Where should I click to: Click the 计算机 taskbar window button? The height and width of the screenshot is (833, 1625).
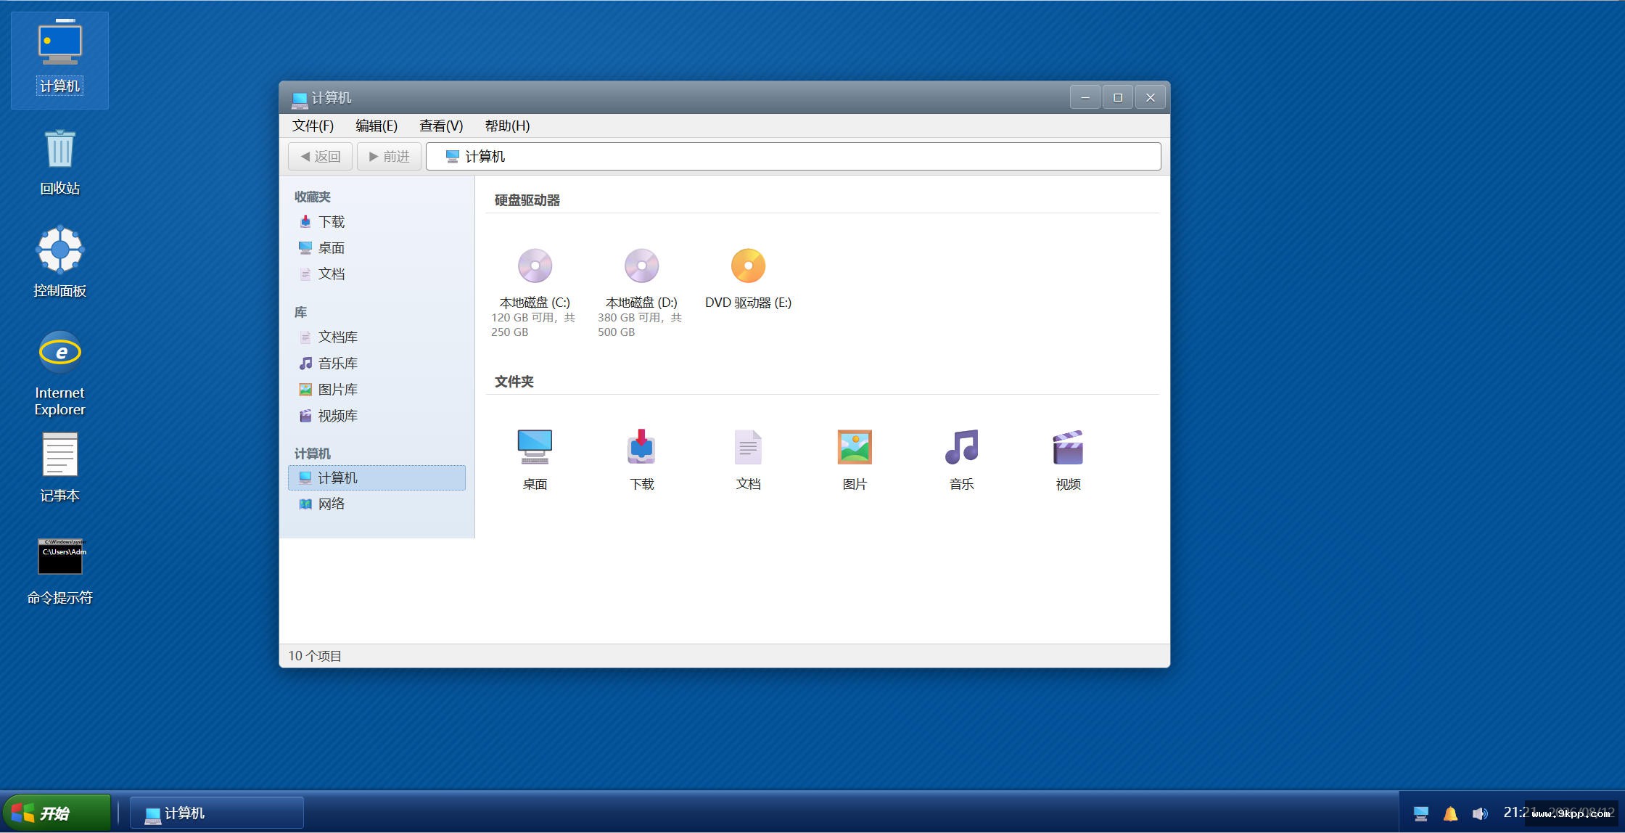coord(216,813)
